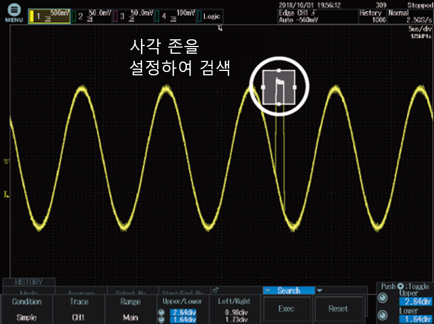Click the 1.73div Right value

click(236, 320)
